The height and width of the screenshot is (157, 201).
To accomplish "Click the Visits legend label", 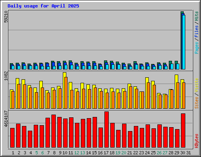I will tap(197, 86).
